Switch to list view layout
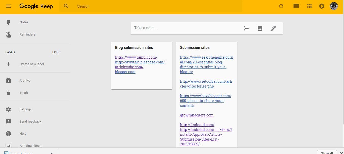The width and height of the screenshot is (344, 154). tap(296, 6)
